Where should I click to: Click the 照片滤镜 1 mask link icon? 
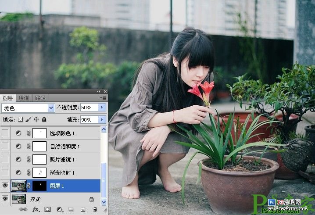pos(29,159)
